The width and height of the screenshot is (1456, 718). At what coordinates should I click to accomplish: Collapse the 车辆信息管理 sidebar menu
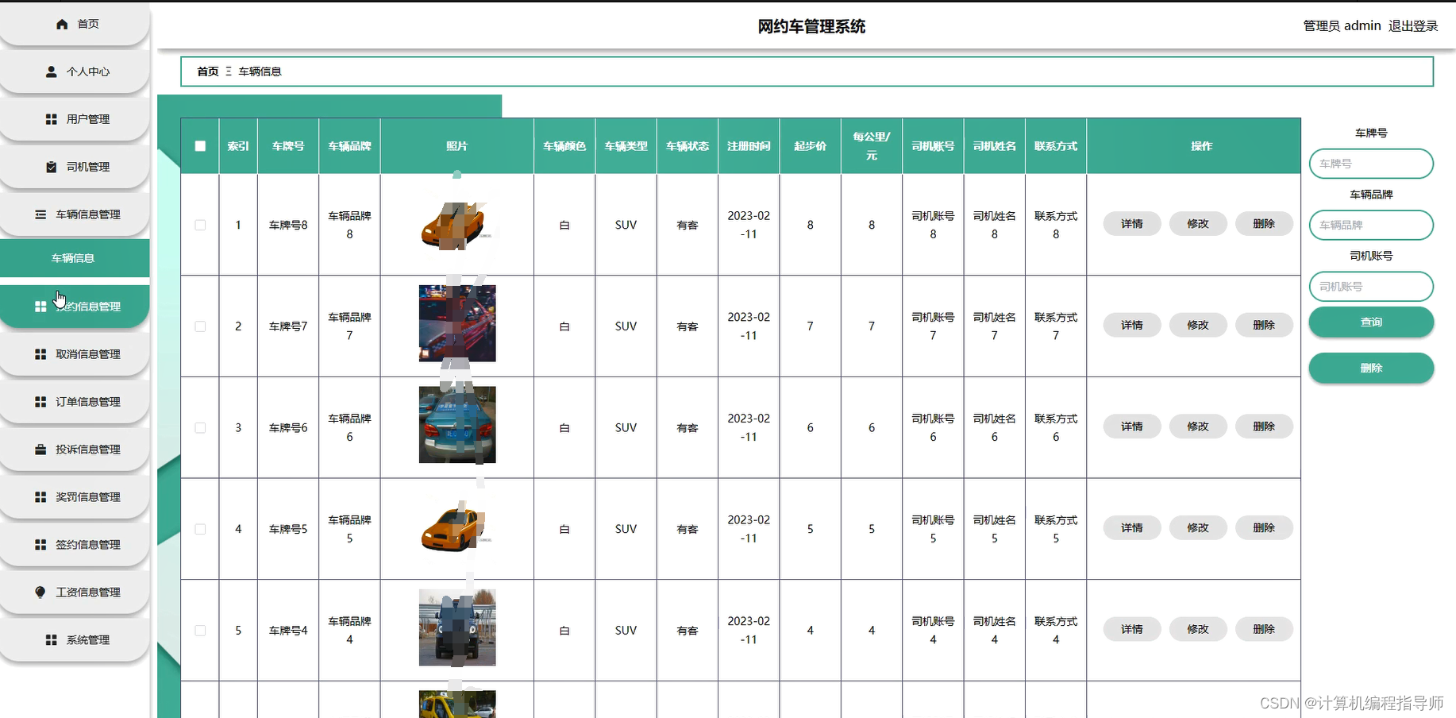(x=75, y=214)
